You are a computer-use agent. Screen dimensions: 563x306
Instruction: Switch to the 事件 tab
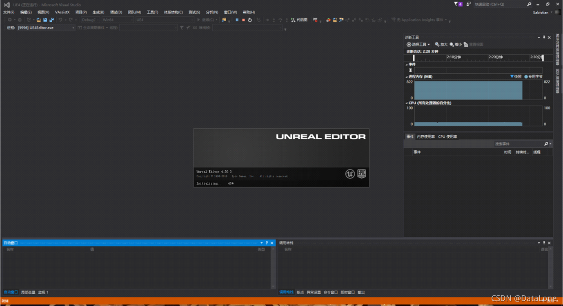point(410,136)
